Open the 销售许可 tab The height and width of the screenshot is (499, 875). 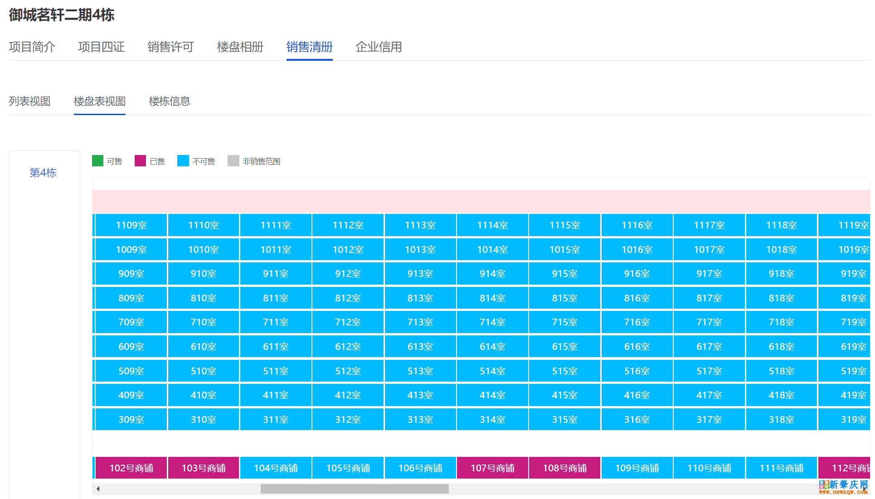click(170, 47)
